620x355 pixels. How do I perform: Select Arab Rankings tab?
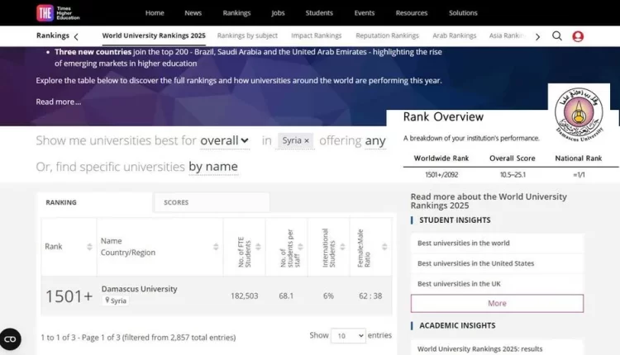point(455,35)
